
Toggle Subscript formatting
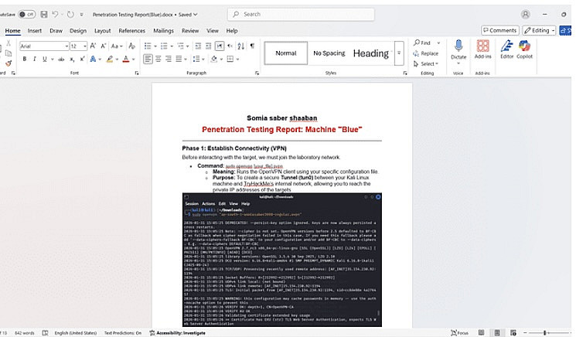[72, 59]
